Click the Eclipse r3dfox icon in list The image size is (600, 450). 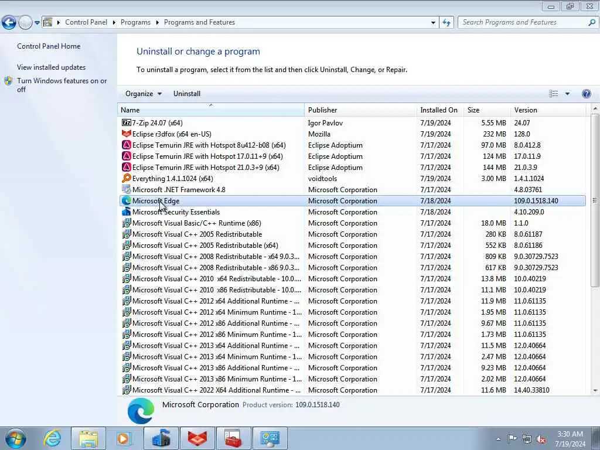(127, 134)
